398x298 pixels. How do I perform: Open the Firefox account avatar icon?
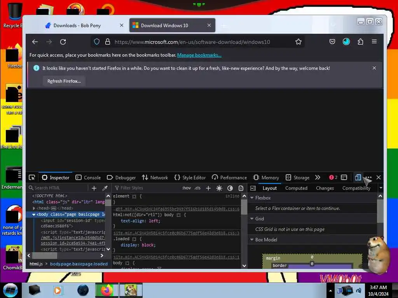[x=346, y=42]
